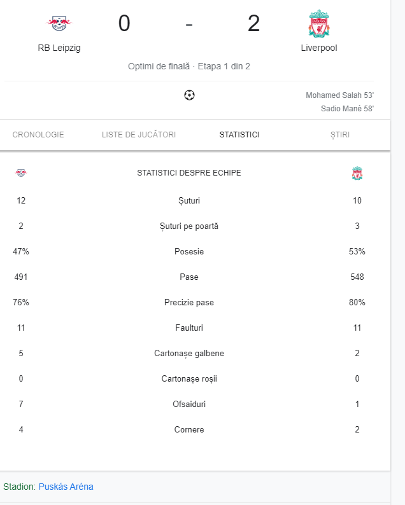Click the Cornere statistic row label

pyautogui.click(x=189, y=429)
